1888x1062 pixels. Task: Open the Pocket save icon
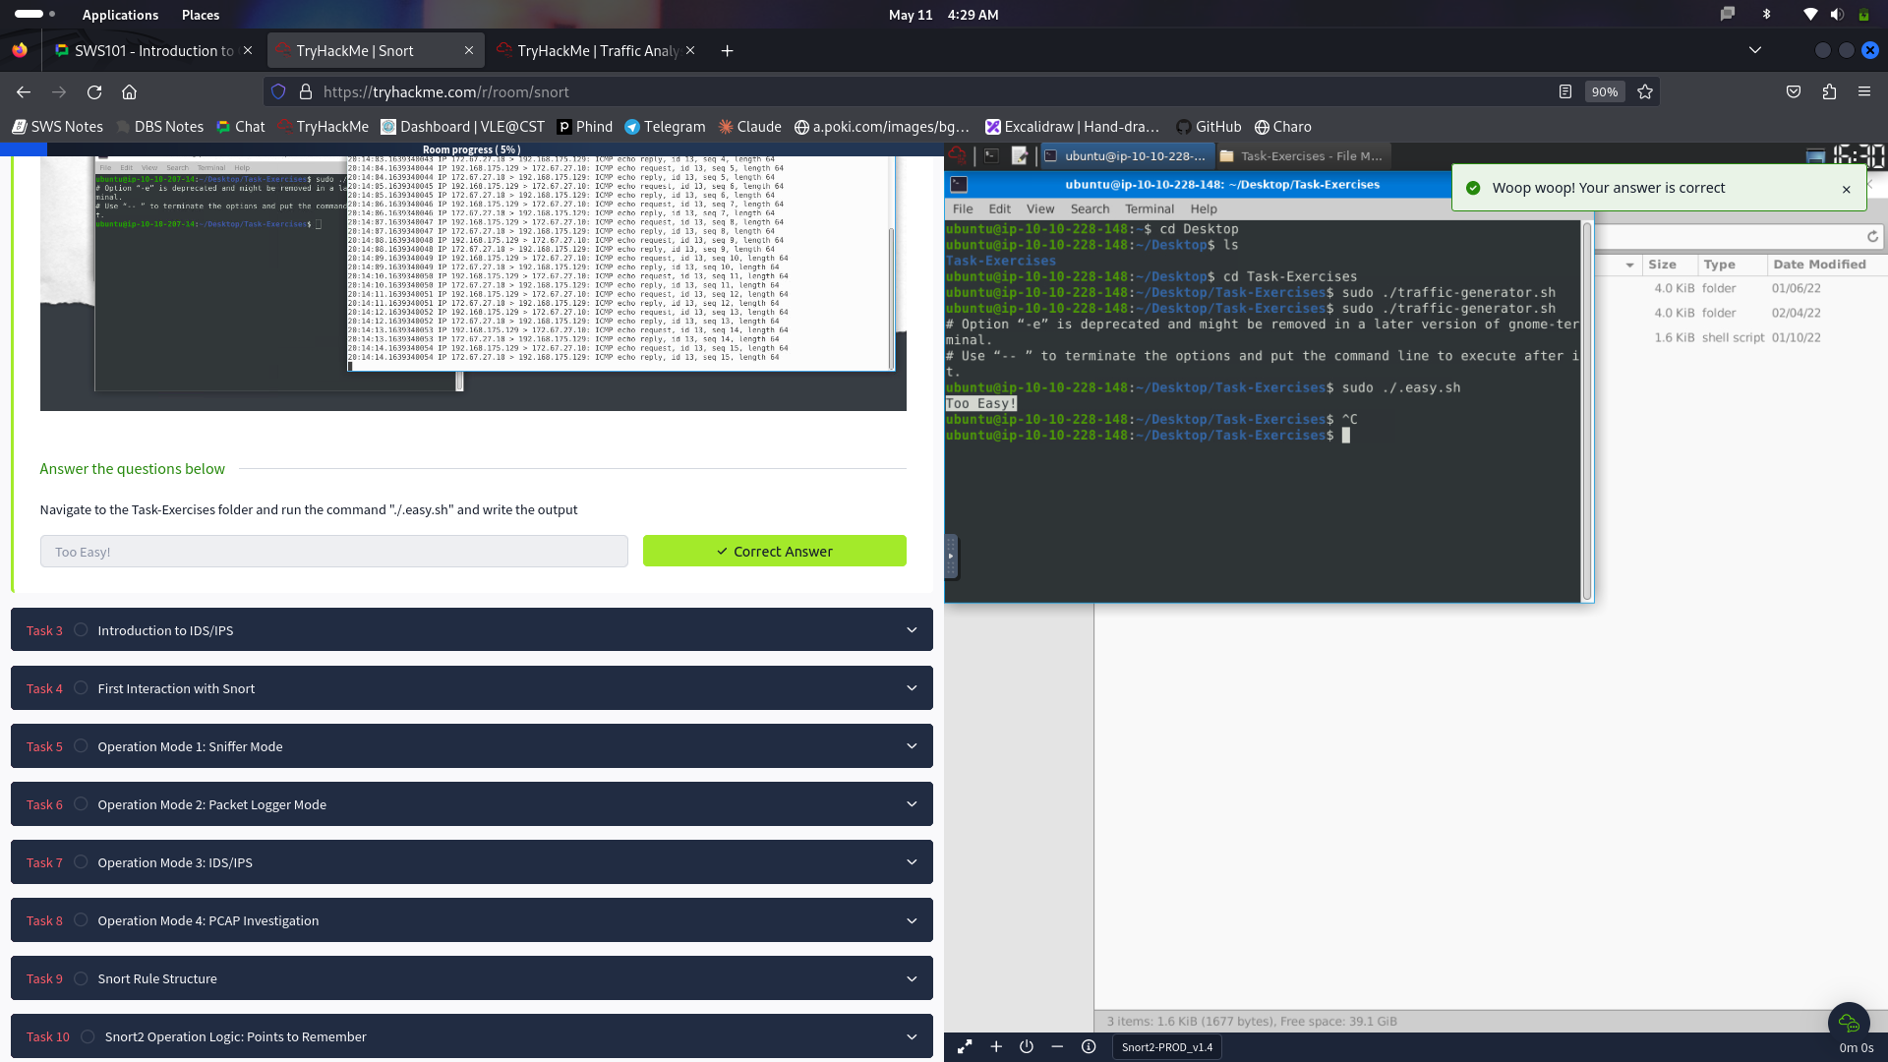click(1794, 91)
